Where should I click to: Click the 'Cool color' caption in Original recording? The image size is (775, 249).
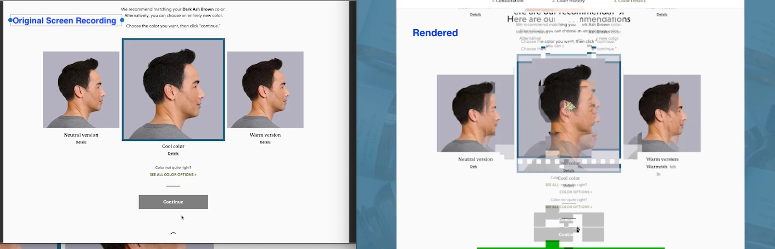173,146
